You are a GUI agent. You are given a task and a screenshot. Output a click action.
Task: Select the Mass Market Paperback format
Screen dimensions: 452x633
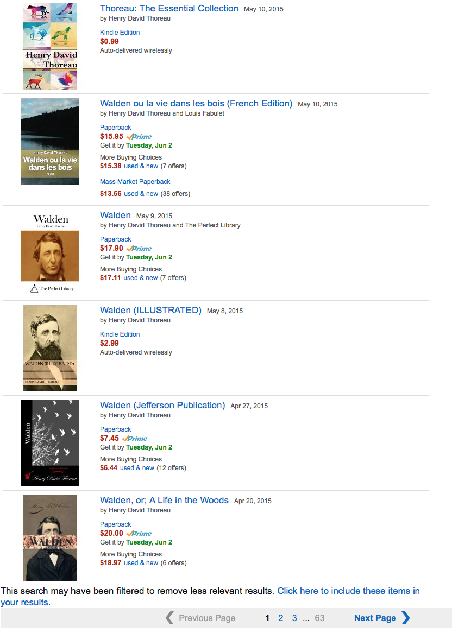pos(135,182)
